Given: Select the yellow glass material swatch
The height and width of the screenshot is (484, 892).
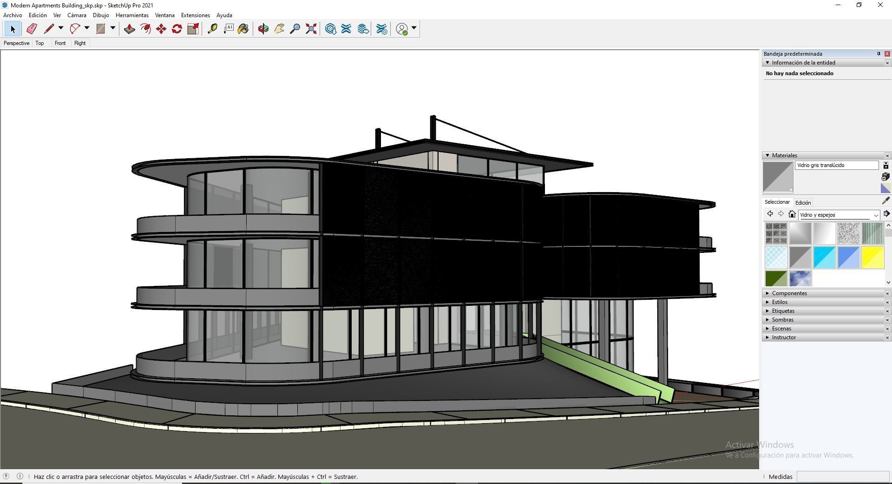Looking at the screenshot, I should [873, 258].
